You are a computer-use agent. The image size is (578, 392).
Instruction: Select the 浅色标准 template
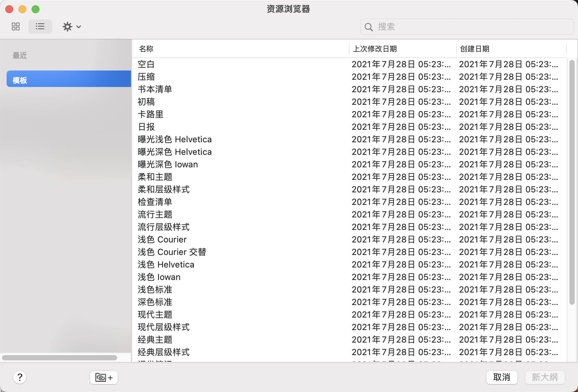coord(350,290)
